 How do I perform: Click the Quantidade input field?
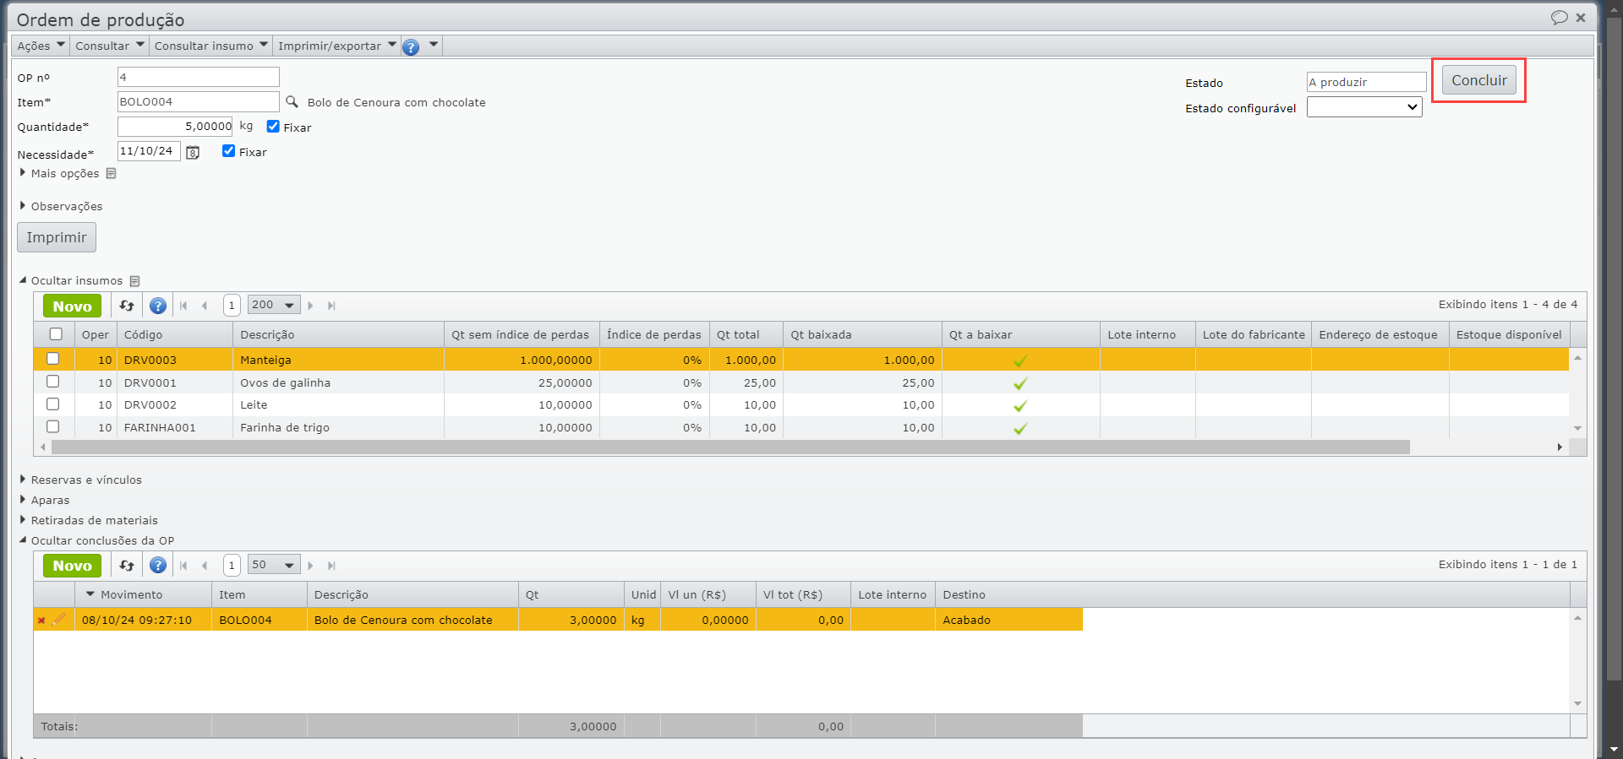(x=175, y=127)
